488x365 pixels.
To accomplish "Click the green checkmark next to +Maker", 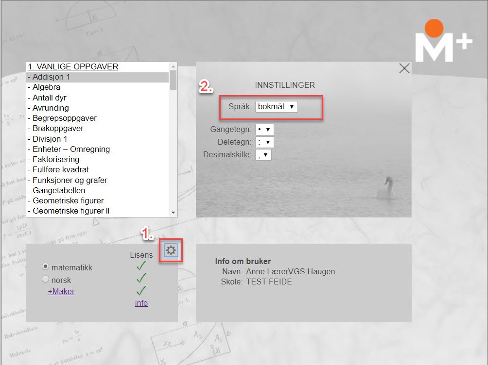I will click(x=141, y=291).
